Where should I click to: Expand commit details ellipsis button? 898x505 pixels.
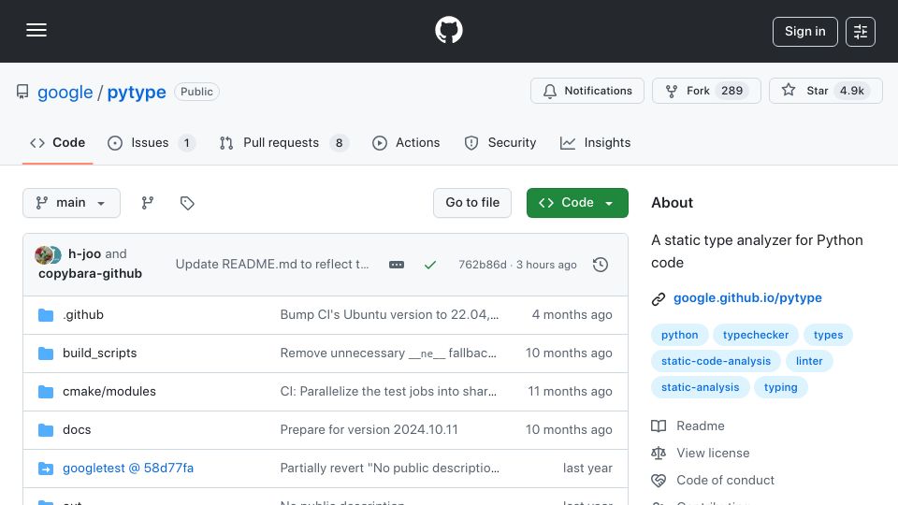[397, 265]
